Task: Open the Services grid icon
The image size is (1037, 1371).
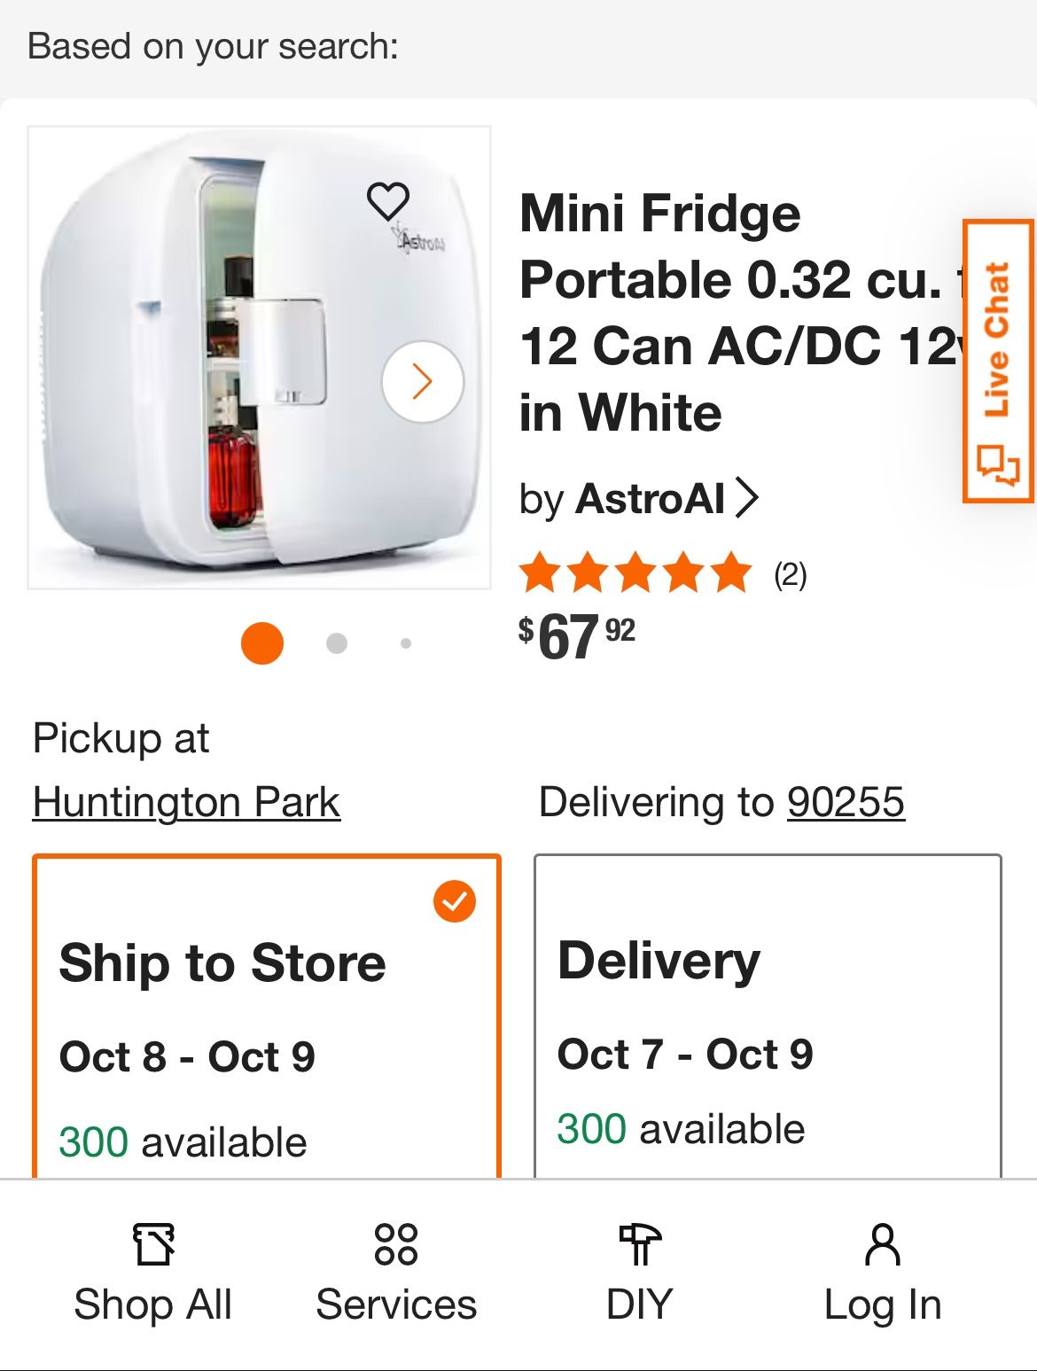Action: (395, 1243)
